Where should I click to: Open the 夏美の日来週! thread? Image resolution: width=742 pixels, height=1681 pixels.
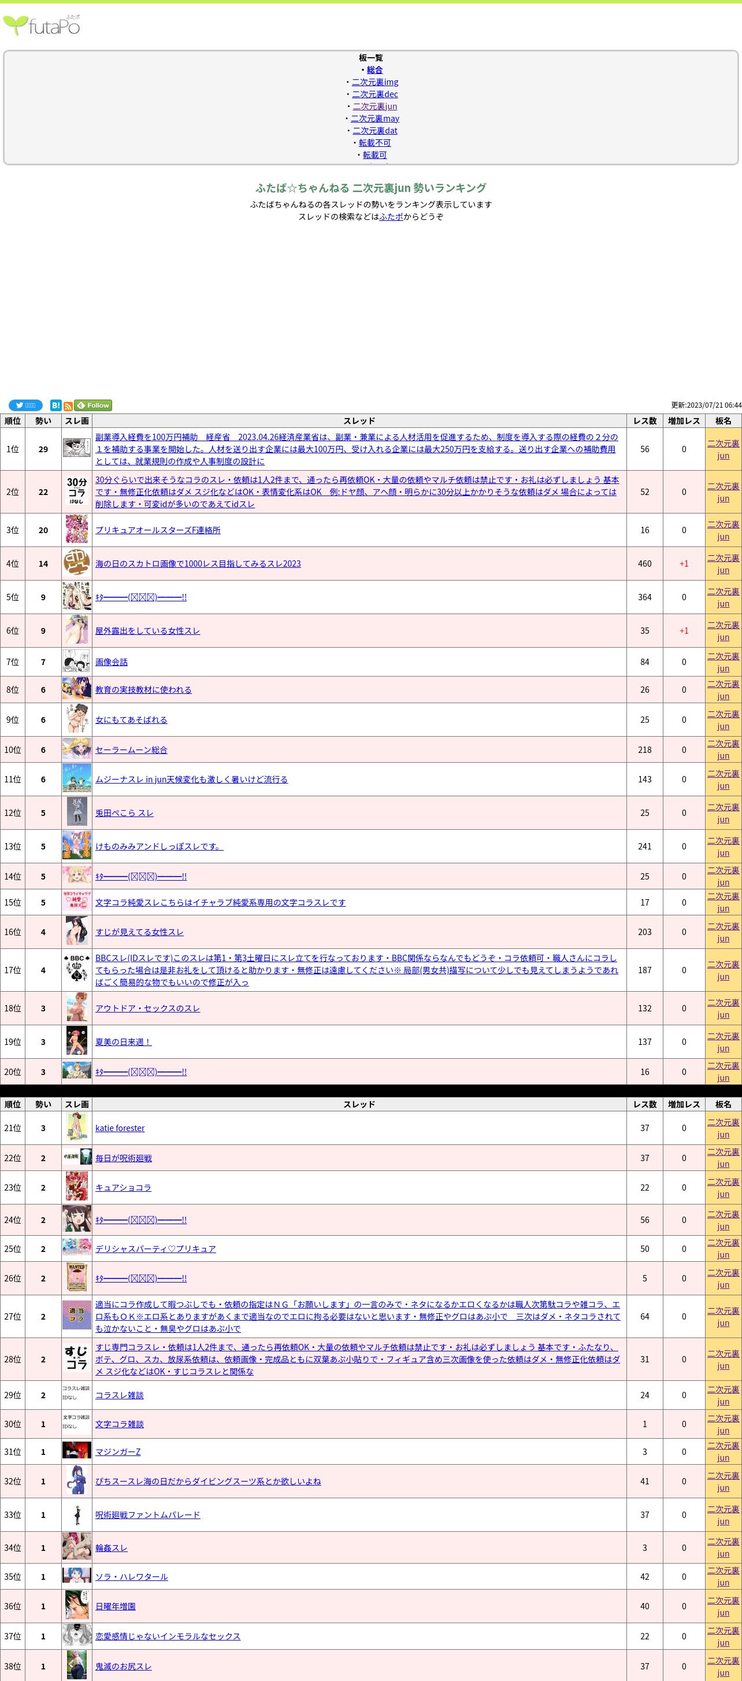[123, 1041]
